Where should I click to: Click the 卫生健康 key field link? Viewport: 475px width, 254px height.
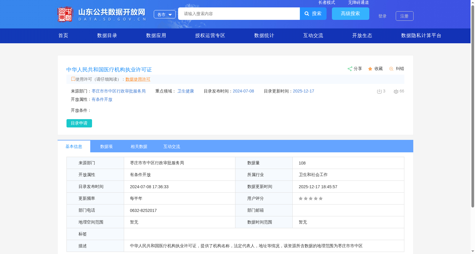[x=186, y=91]
